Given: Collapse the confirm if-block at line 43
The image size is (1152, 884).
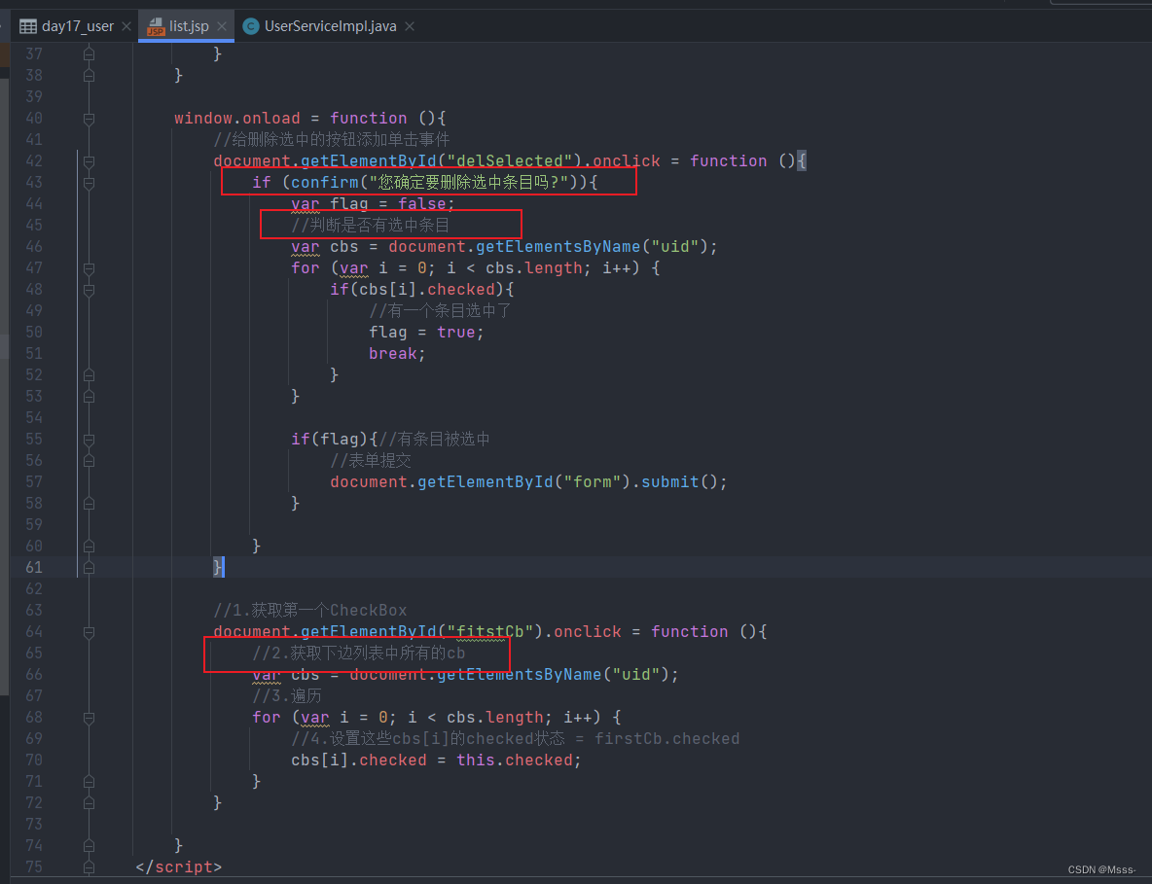Looking at the screenshot, I should pos(89,182).
